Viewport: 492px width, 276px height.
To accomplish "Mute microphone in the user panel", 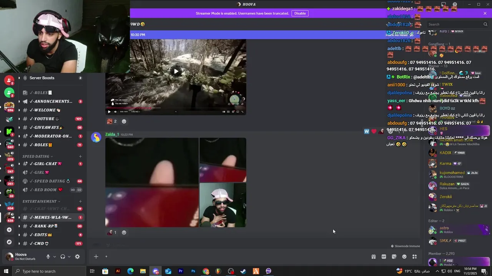I will pyautogui.click(x=48, y=256).
